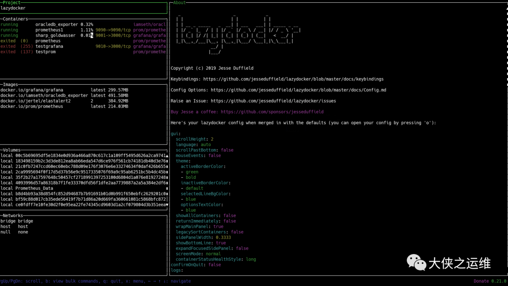
Task: Click the mouseEvents: false config line
Action: click(198, 156)
